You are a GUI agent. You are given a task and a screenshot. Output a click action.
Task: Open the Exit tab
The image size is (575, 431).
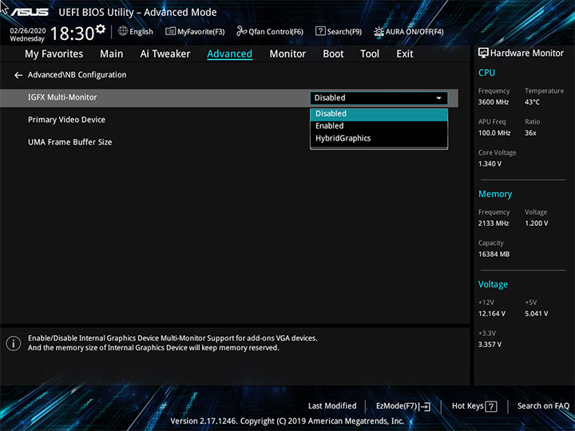405,54
